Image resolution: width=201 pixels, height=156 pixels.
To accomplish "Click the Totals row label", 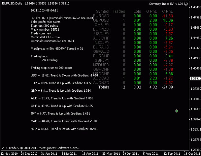I will [x=104, y=87].
